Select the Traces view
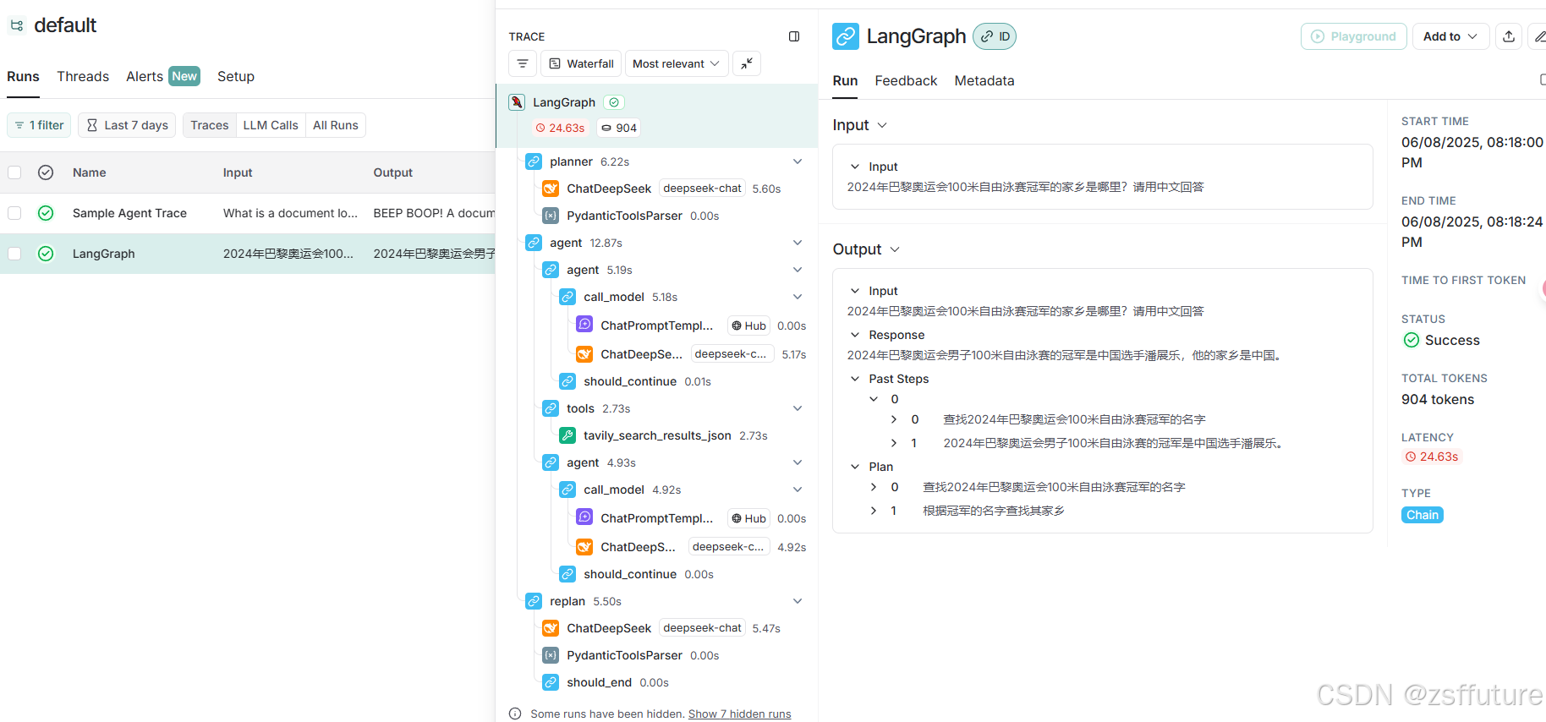The width and height of the screenshot is (1546, 722). click(x=210, y=125)
